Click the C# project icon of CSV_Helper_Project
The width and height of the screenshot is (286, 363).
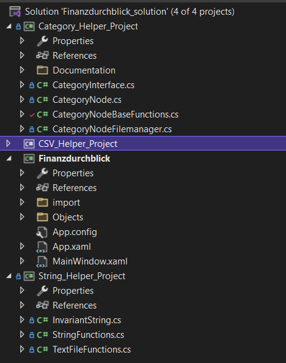(29, 144)
